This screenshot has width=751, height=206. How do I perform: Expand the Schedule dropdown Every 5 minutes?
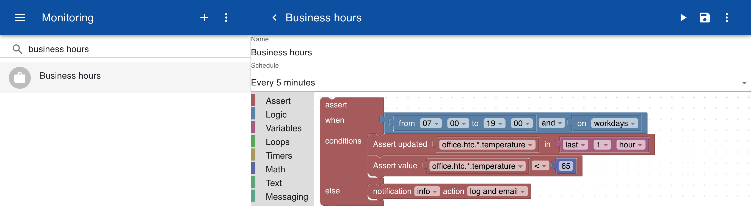point(501,82)
